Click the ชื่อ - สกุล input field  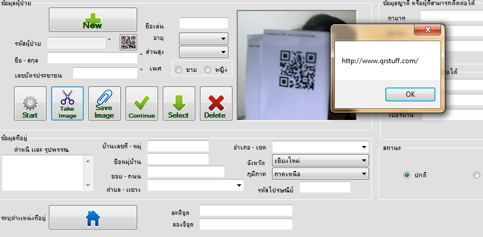[x=92, y=58]
